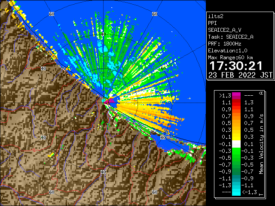Click the '60' range ring label southeast of radar
This screenshot has width=275, height=206.
[155, 192]
